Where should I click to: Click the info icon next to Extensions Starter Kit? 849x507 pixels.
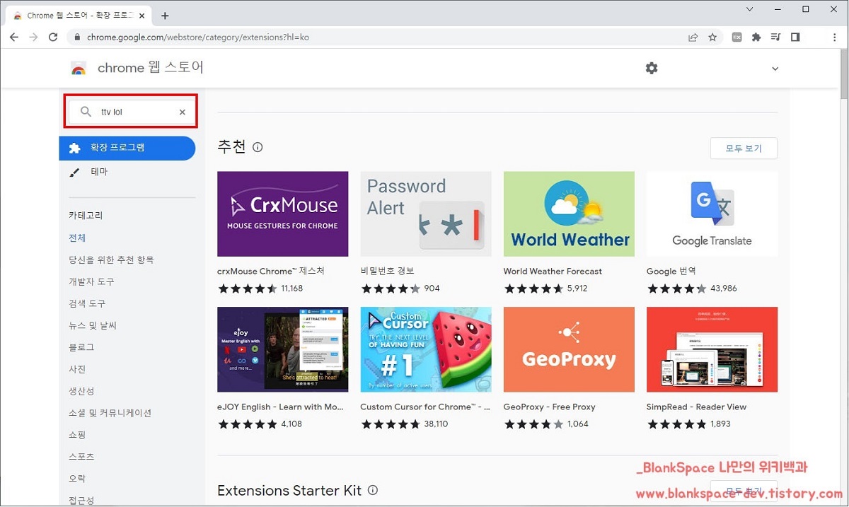[x=373, y=490]
